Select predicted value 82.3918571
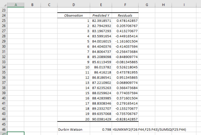The width and height of the screenshot is (201, 135). (101, 21)
